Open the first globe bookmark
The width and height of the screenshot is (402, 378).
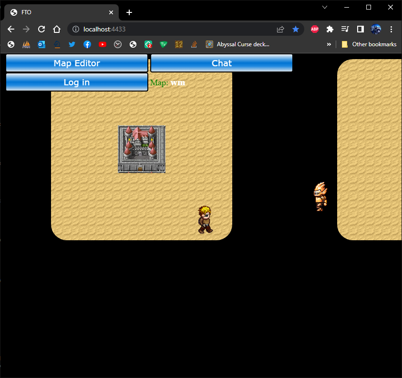coord(11,44)
